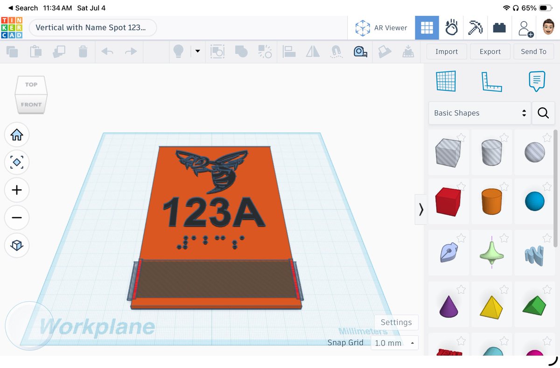The height and width of the screenshot is (368, 560).
Task: Zoom in with the plus button
Action: point(17,190)
